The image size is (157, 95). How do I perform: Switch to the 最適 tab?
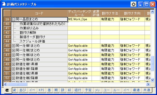136,90
